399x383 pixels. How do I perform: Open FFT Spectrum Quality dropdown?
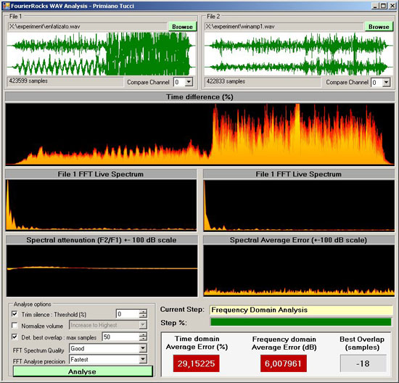click(143, 348)
